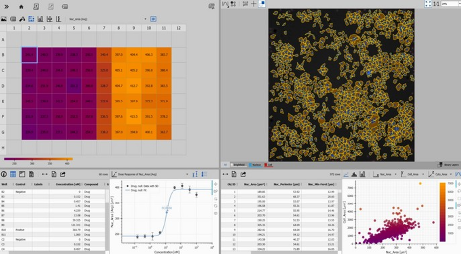Select the All layers tab
Image resolution: width=461 pixels, height=254 pixels.
225,165
